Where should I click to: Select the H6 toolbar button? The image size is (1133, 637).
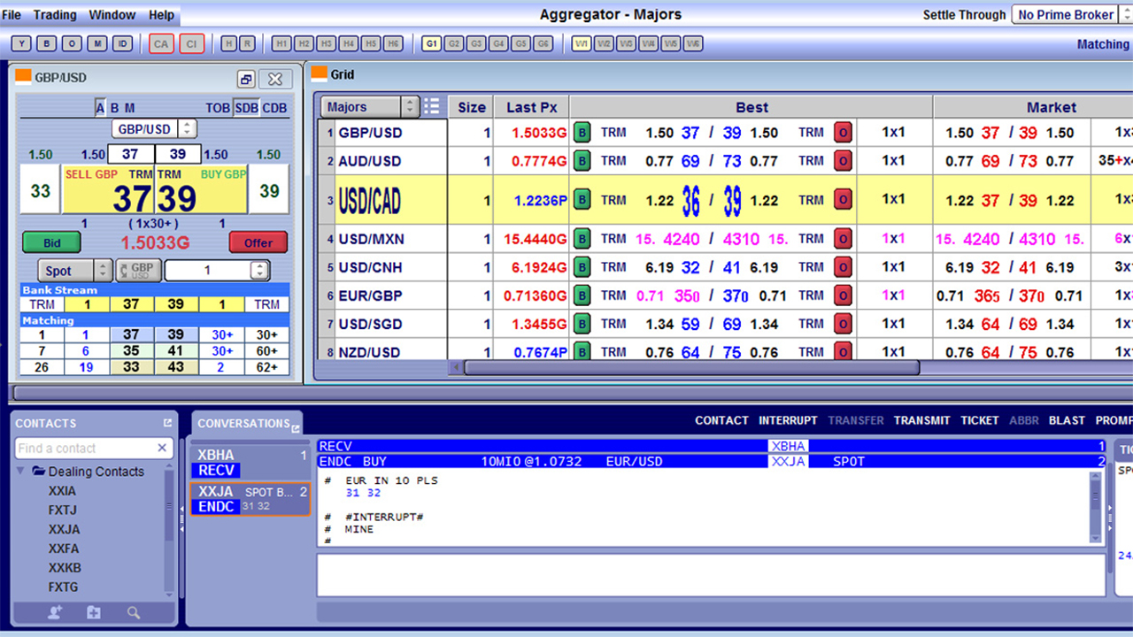pos(393,43)
